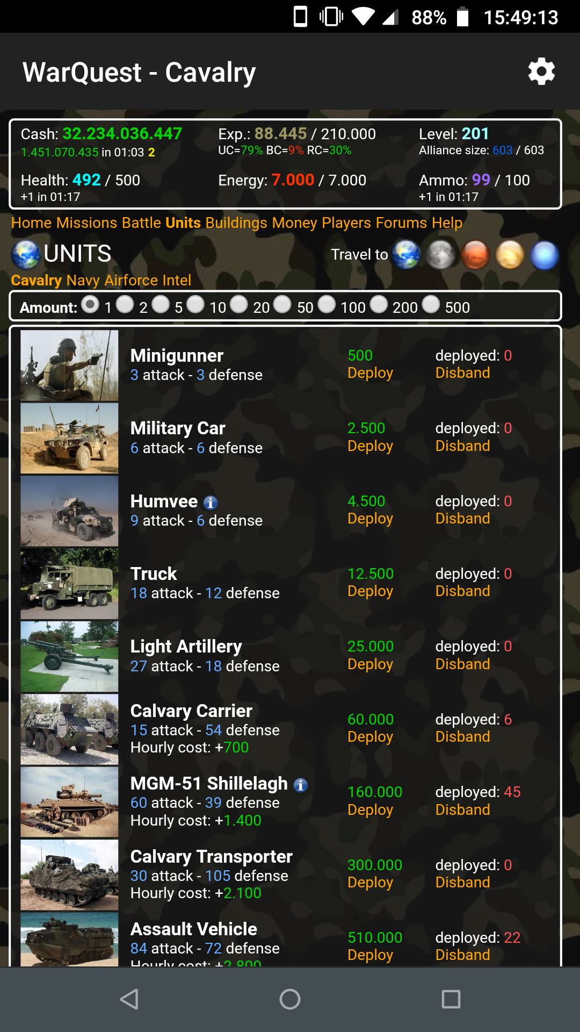Viewport: 580px width, 1032px height.
Task: Tap Android back navigation button
Action: pyautogui.click(x=129, y=999)
